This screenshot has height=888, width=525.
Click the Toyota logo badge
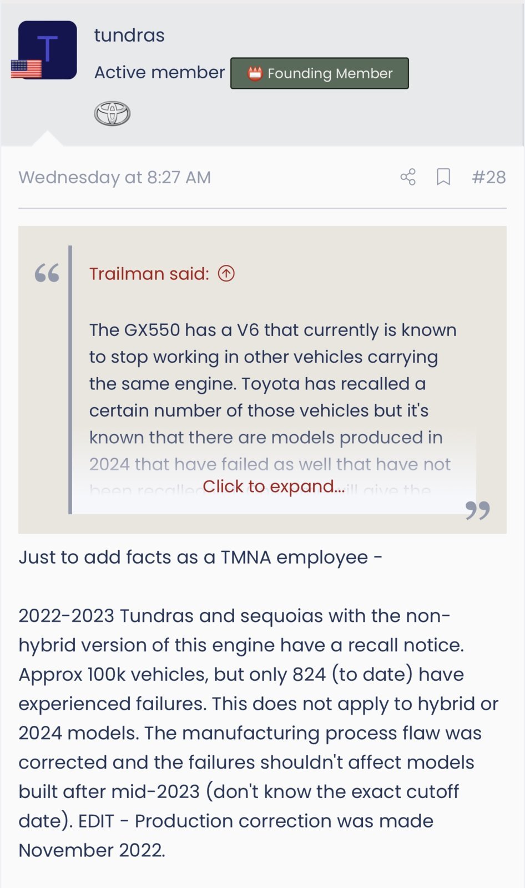112,114
